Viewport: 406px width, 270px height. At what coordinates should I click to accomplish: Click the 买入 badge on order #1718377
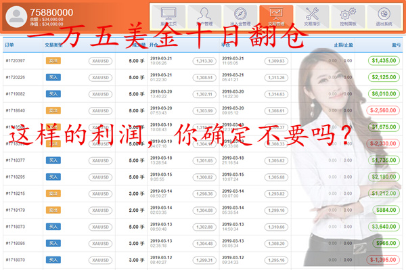tap(53, 160)
